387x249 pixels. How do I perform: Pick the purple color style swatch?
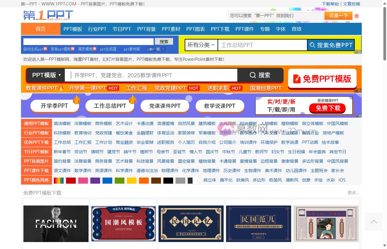coord(95,180)
